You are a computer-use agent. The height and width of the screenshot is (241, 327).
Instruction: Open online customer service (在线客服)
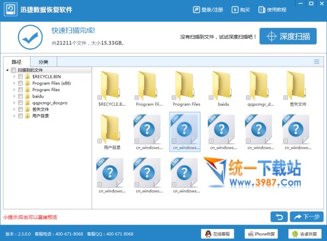[x=217, y=234]
